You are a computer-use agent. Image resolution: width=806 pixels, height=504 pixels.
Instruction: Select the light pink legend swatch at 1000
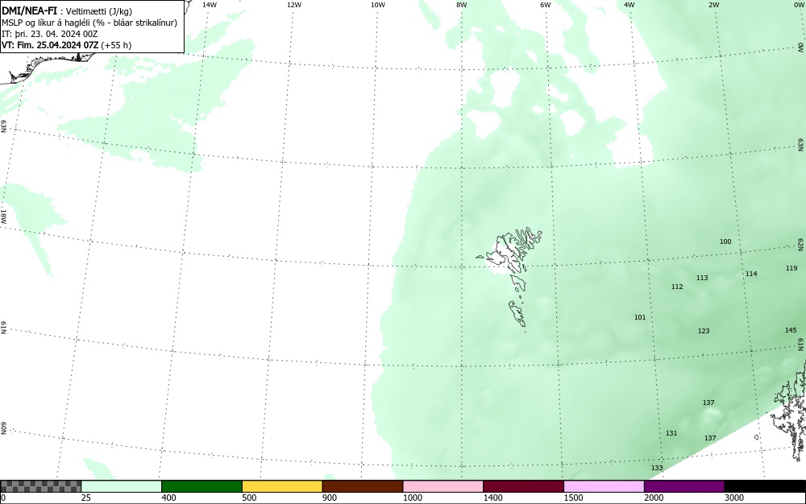coord(443,486)
